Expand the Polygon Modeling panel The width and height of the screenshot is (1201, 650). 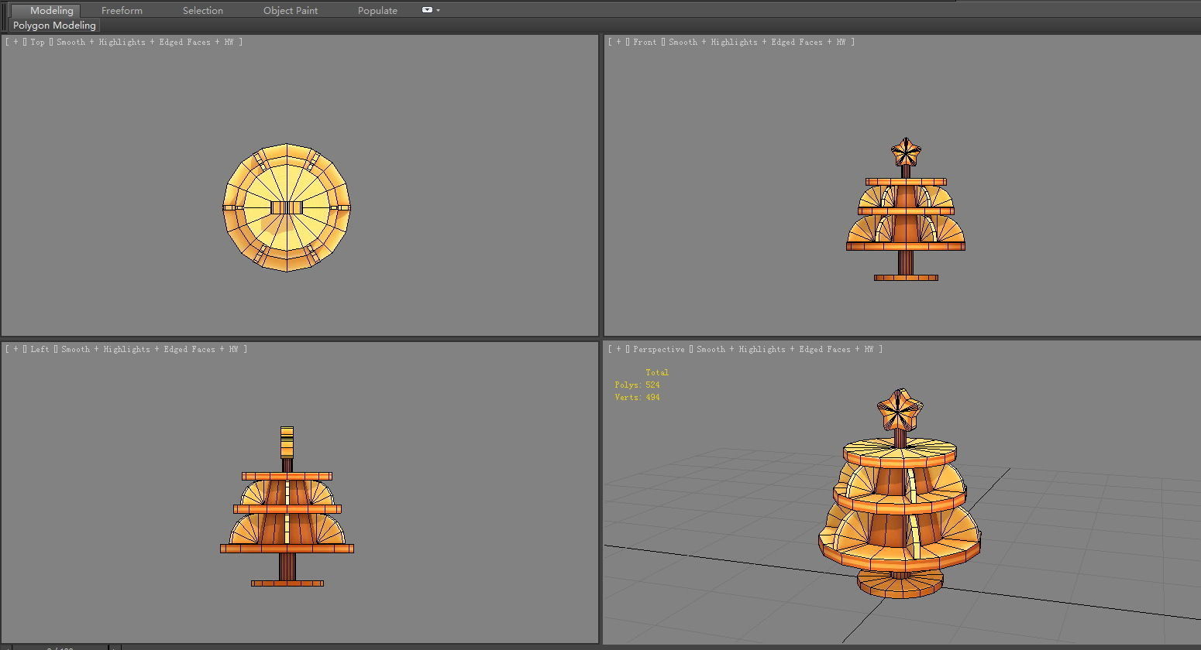click(54, 26)
